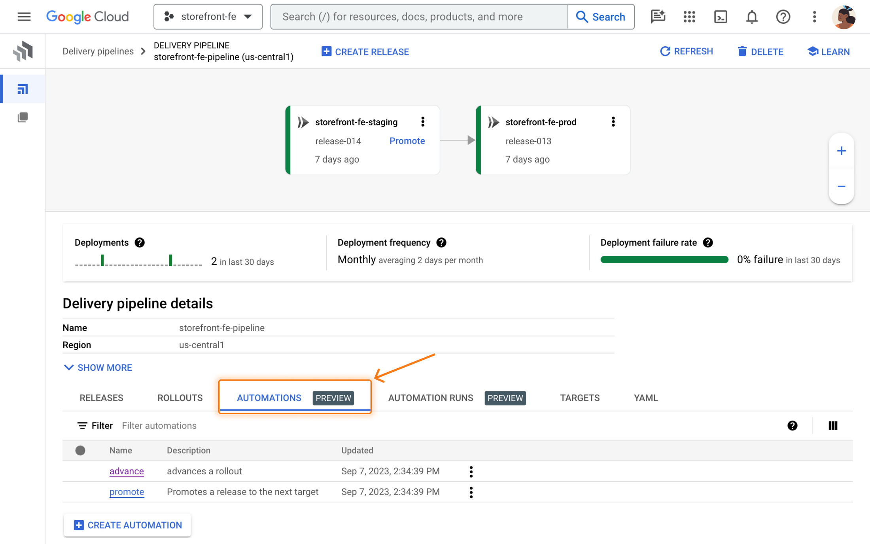The image size is (870, 544).
Task: Click the help icon next to Deployments
Action: pyautogui.click(x=140, y=243)
